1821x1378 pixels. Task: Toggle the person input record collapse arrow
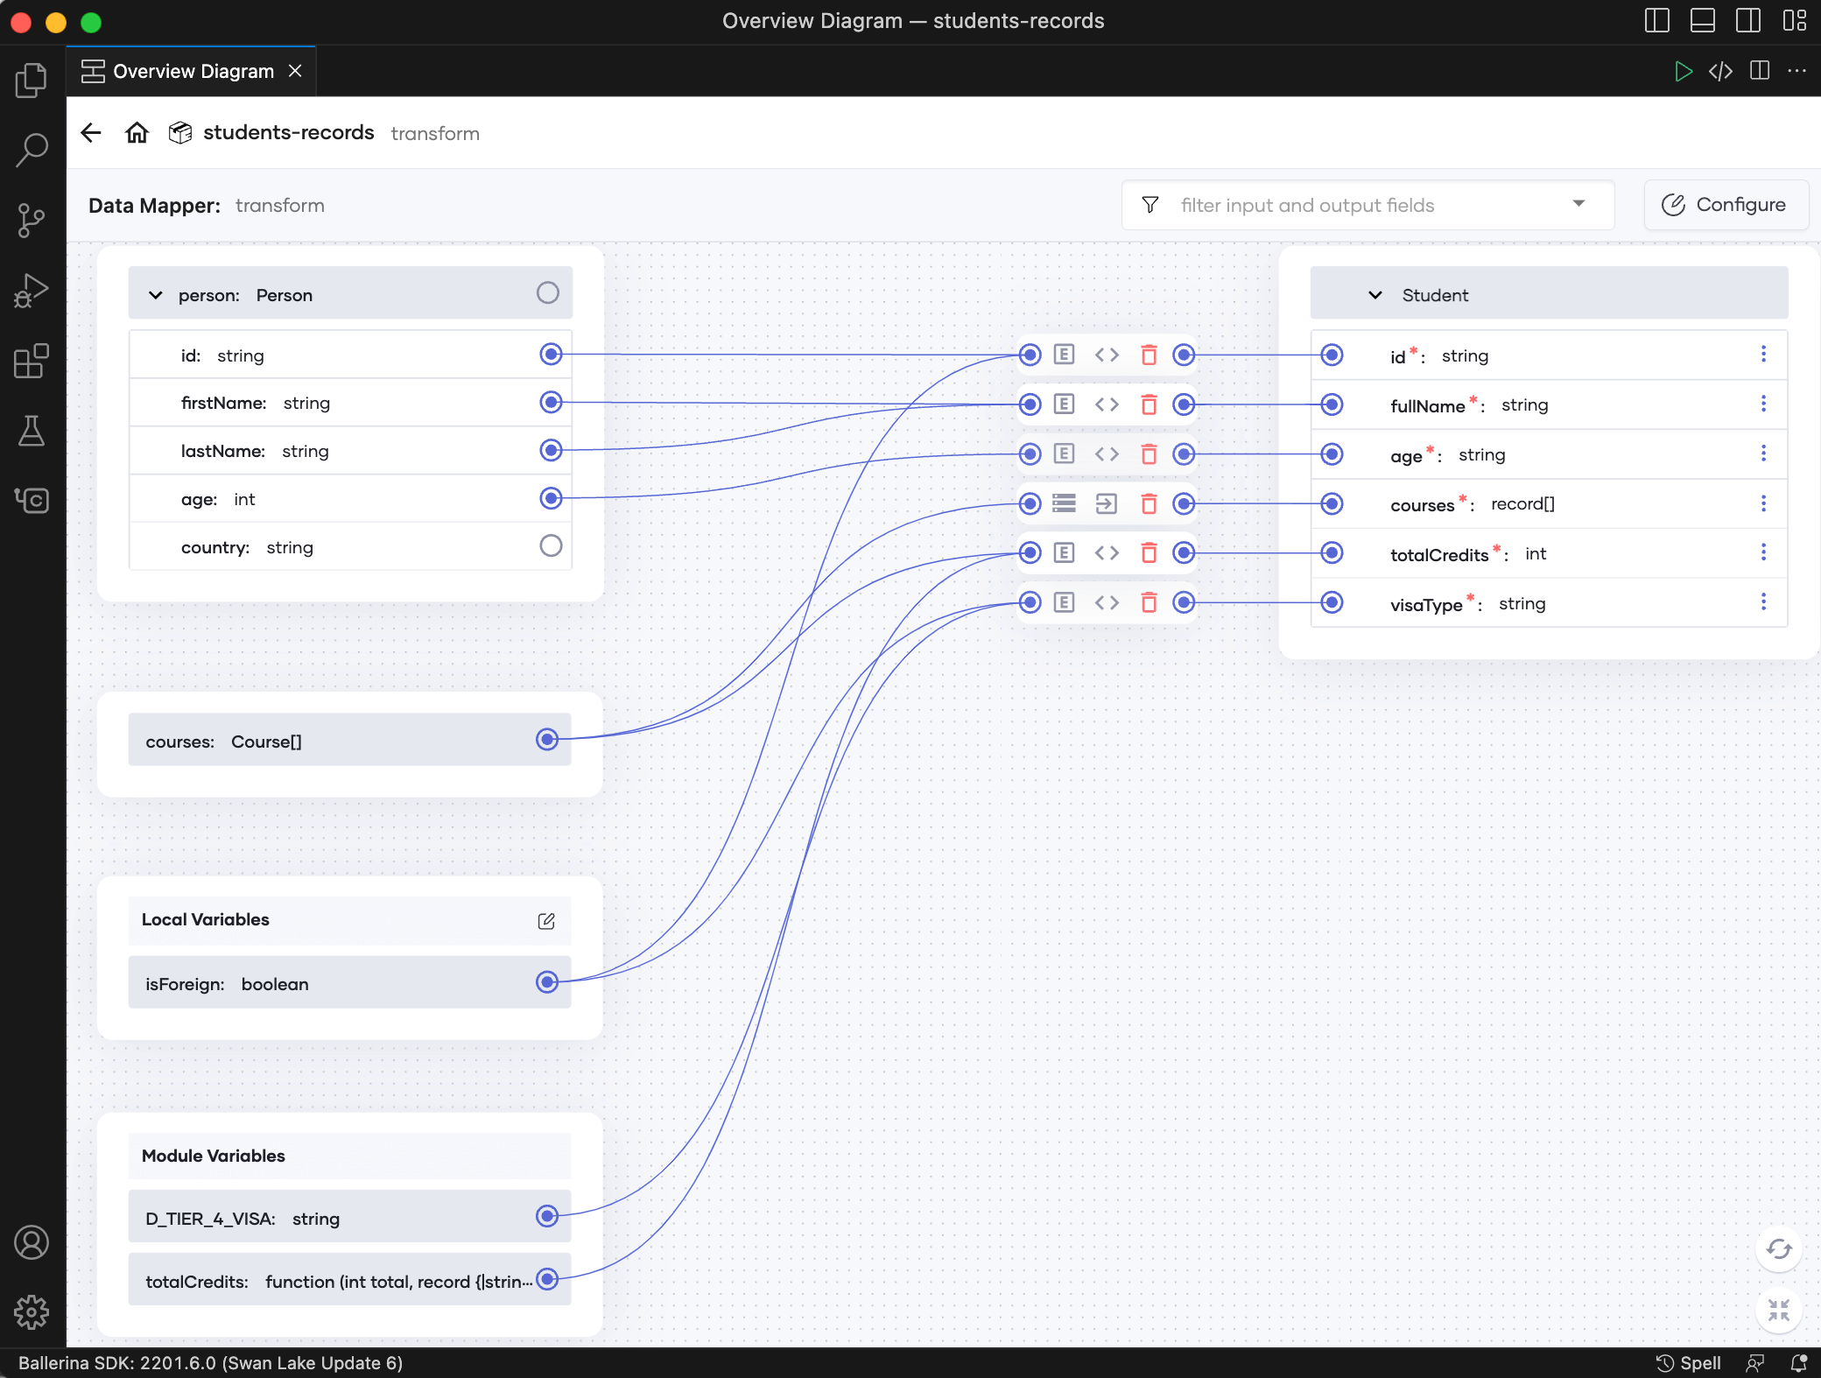click(155, 295)
